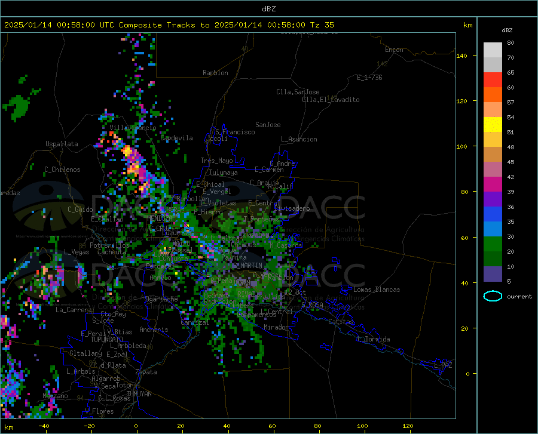
Task: Select the Potrerillos place label
Action: click(x=109, y=245)
